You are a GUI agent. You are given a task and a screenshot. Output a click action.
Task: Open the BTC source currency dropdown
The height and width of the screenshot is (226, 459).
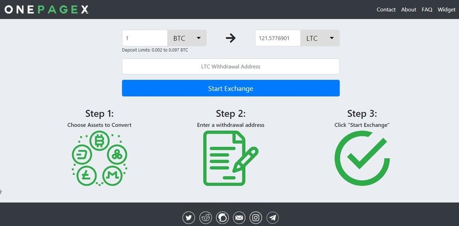coord(187,38)
